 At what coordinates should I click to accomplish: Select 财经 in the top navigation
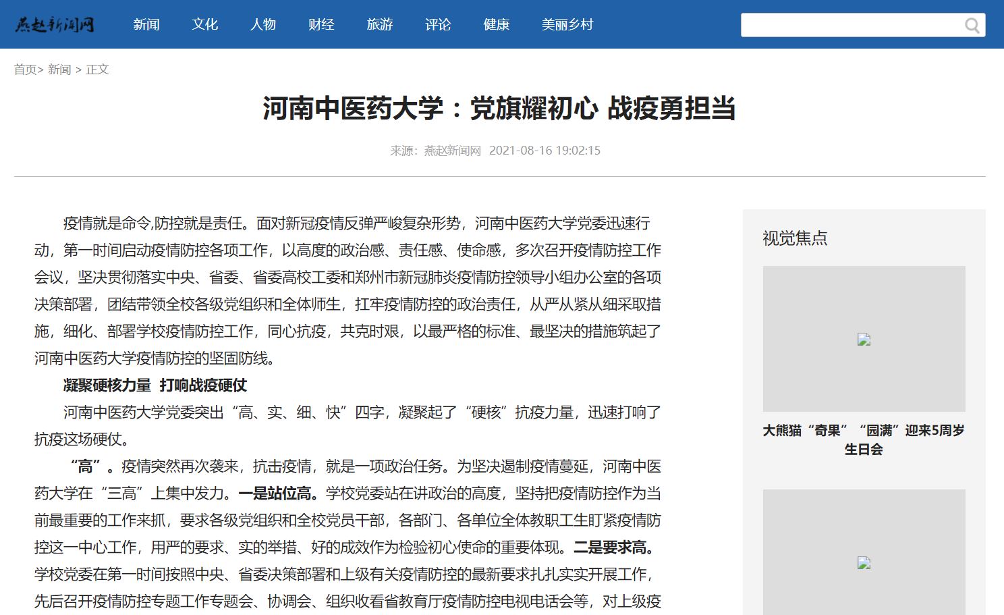coord(321,25)
